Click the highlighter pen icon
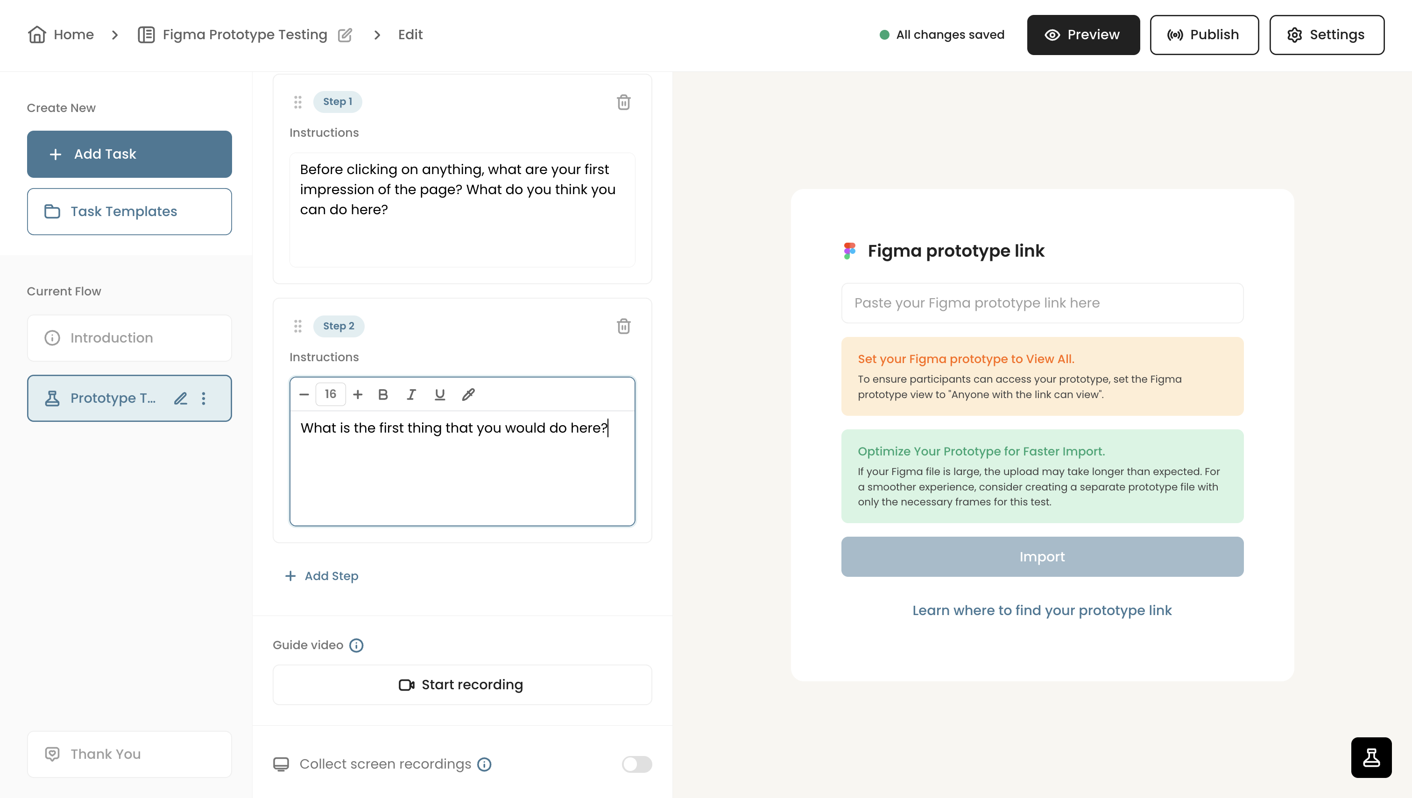The image size is (1412, 798). click(468, 395)
